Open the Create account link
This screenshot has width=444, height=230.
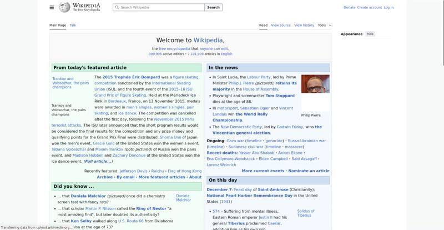(x=370, y=8)
